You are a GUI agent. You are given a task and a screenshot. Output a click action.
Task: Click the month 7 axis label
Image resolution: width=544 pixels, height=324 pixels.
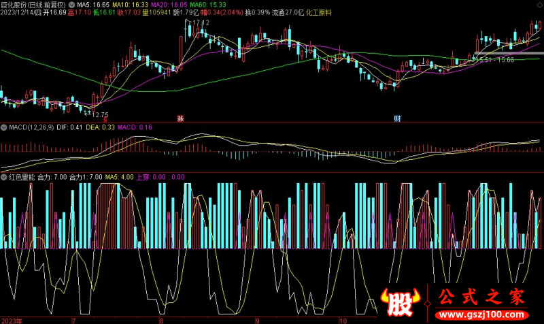coord(74,321)
